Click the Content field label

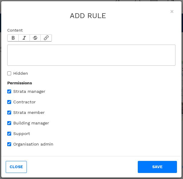15,30
